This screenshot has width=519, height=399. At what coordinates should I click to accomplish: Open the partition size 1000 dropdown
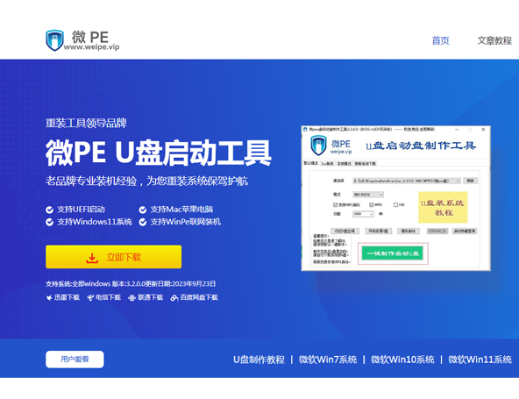(363, 214)
